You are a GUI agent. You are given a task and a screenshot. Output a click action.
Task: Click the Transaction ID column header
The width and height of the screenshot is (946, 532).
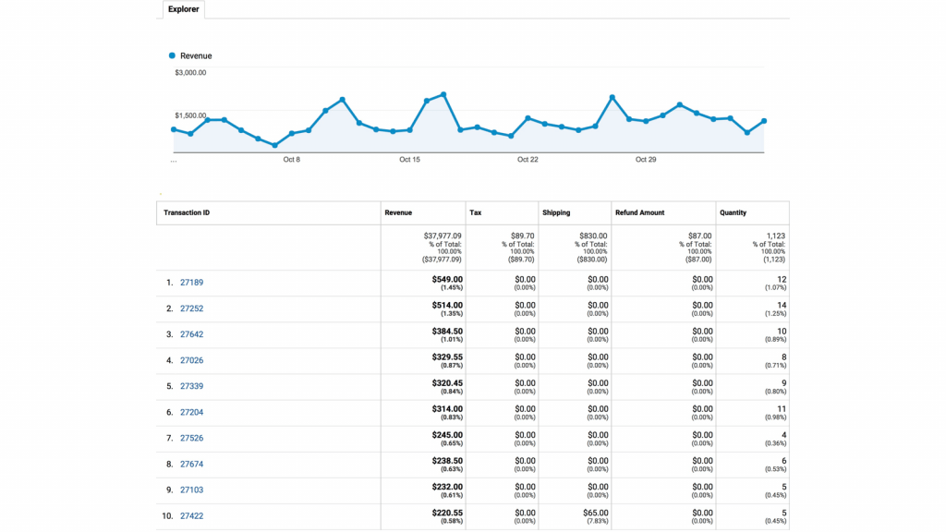(x=187, y=212)
